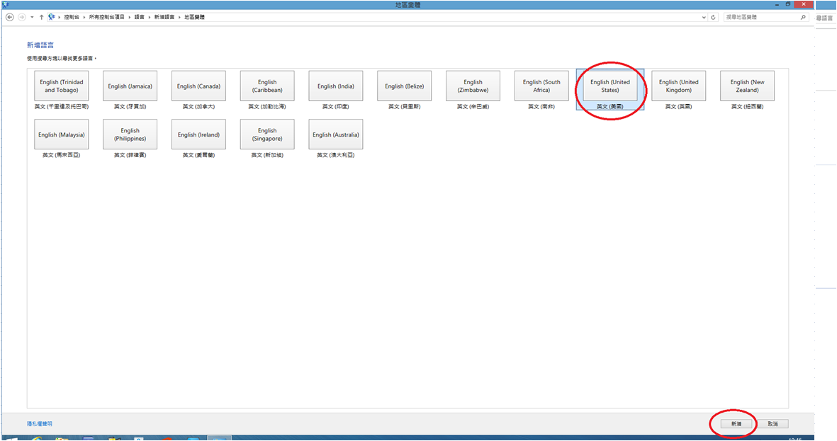Go up one level with up arrow
The height and width of the screenshot is (441, 837).
pyautogui.click(x=41, y=17)
